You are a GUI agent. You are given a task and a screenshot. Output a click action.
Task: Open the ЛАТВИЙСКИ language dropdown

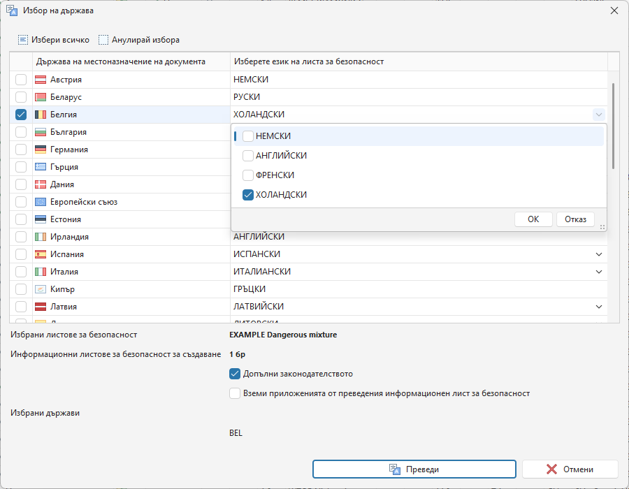pyautogui.click(x=598, y=307)
